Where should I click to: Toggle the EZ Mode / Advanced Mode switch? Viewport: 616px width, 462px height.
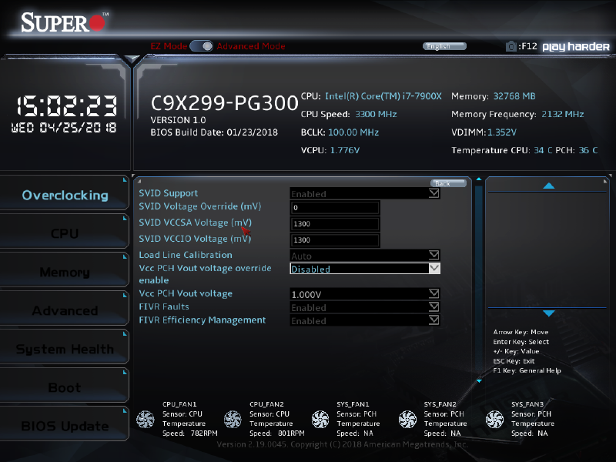point(202,46)
